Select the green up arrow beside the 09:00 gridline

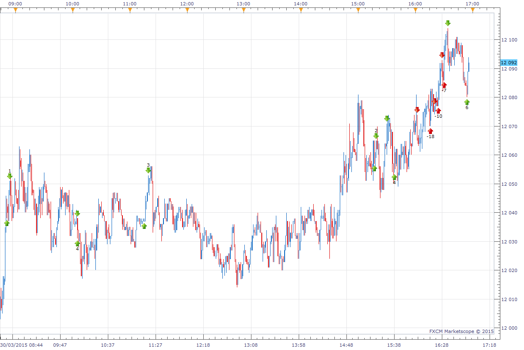[7, 223]
